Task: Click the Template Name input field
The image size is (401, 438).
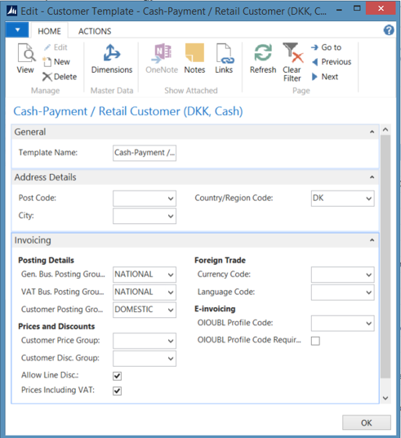Action: [145, 153]
